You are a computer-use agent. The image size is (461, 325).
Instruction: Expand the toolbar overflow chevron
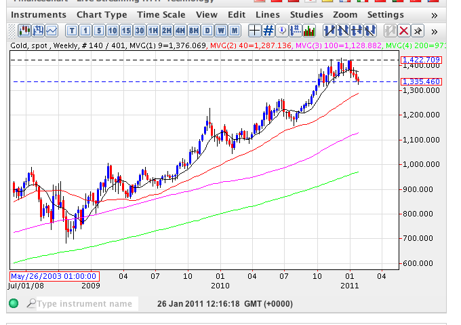435,31
